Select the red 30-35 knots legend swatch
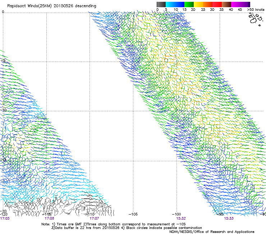 click(217, 4)
